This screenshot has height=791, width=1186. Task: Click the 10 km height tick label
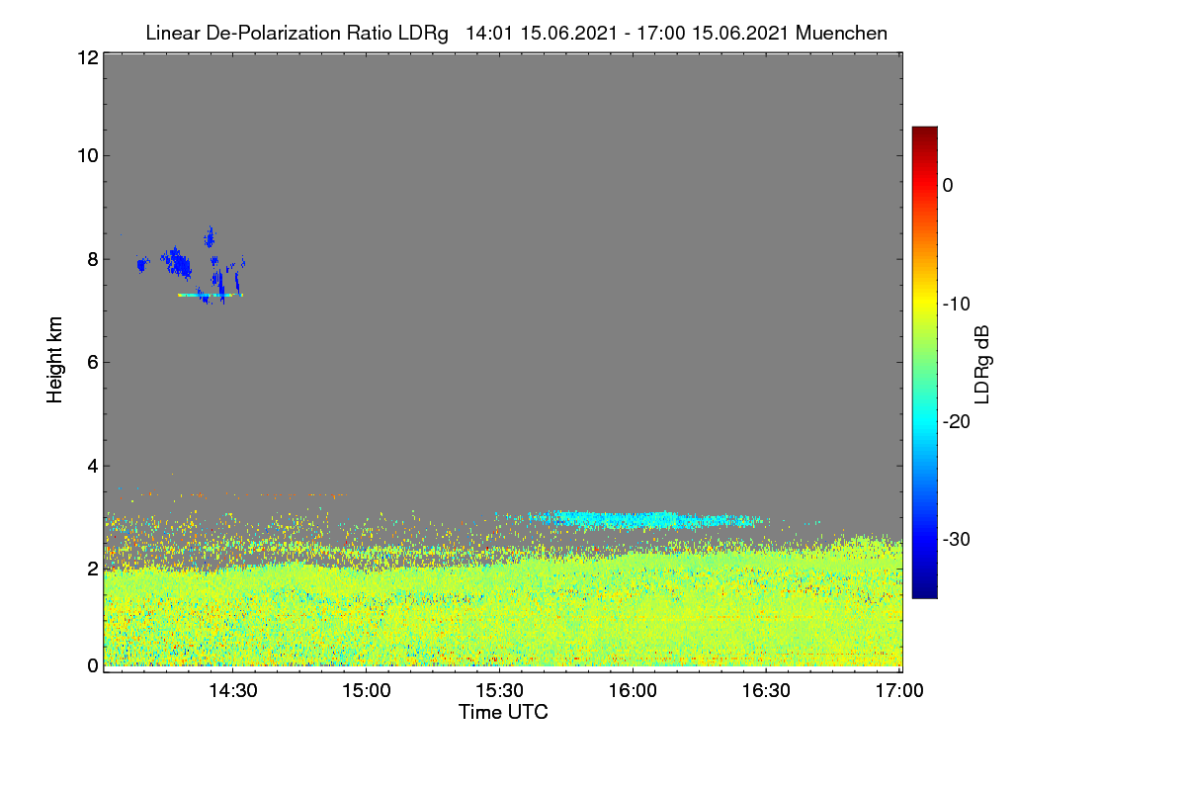[x=86, y=155]
